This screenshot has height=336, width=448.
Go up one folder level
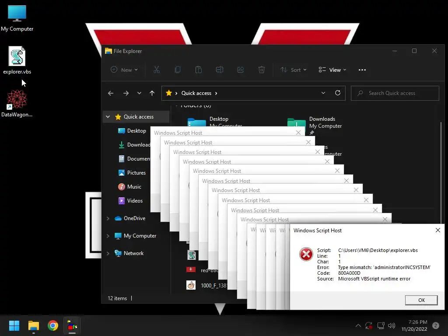point(152,93)
